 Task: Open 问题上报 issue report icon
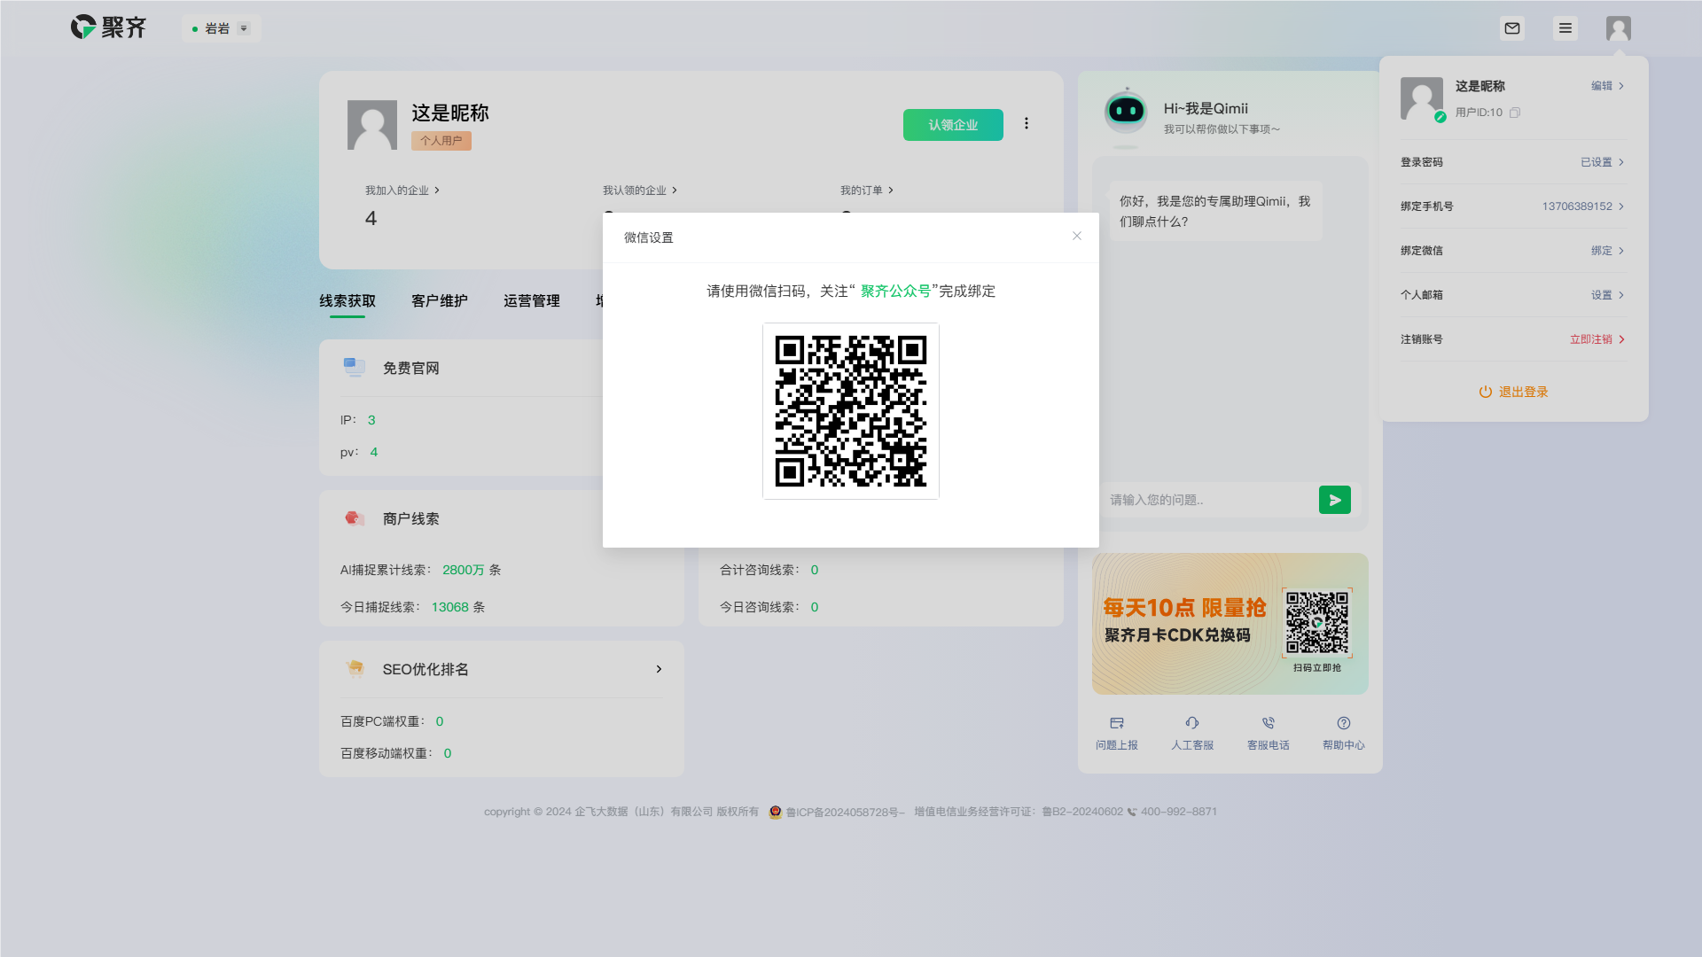coord(1117,723)
